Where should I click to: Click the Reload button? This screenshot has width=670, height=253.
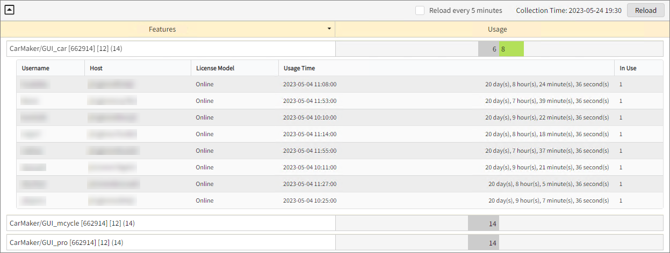tap(645, 10)
